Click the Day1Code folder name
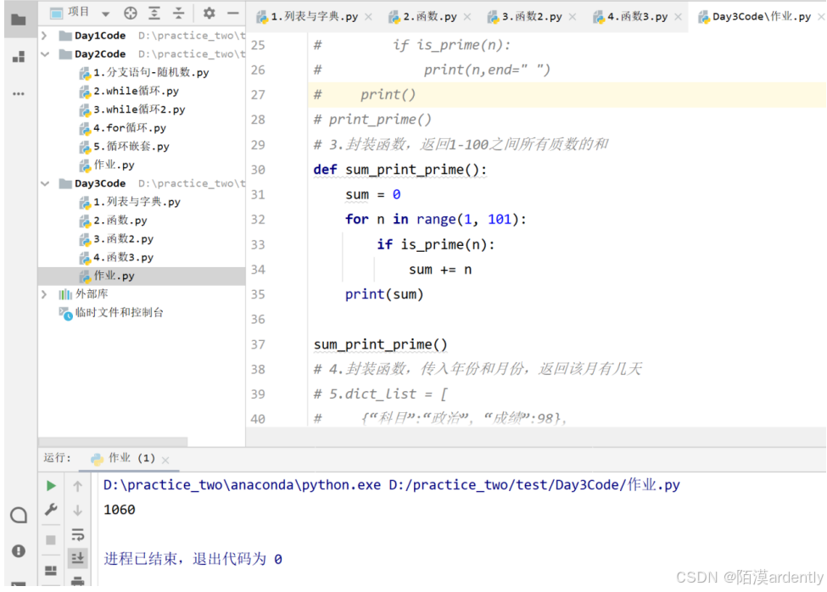Image resolution: width=827 pixels, height=592 pixels. click(100, 36)
